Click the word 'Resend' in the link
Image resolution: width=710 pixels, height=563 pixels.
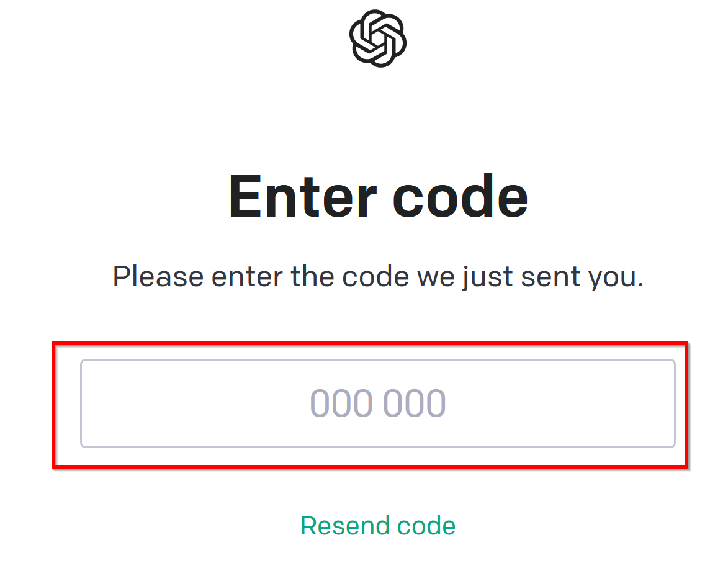345,526
